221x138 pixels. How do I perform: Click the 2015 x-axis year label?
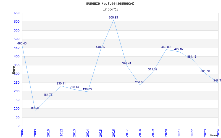click(x=101, y=133)
